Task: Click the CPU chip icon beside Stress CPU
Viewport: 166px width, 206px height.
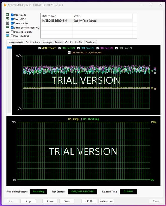Action: tap(7, 14)
